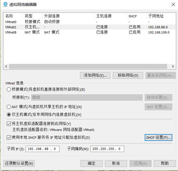The image size is (178, 171).
Task: Click the 重命名网络(A)... button
Action: point(161,75)
